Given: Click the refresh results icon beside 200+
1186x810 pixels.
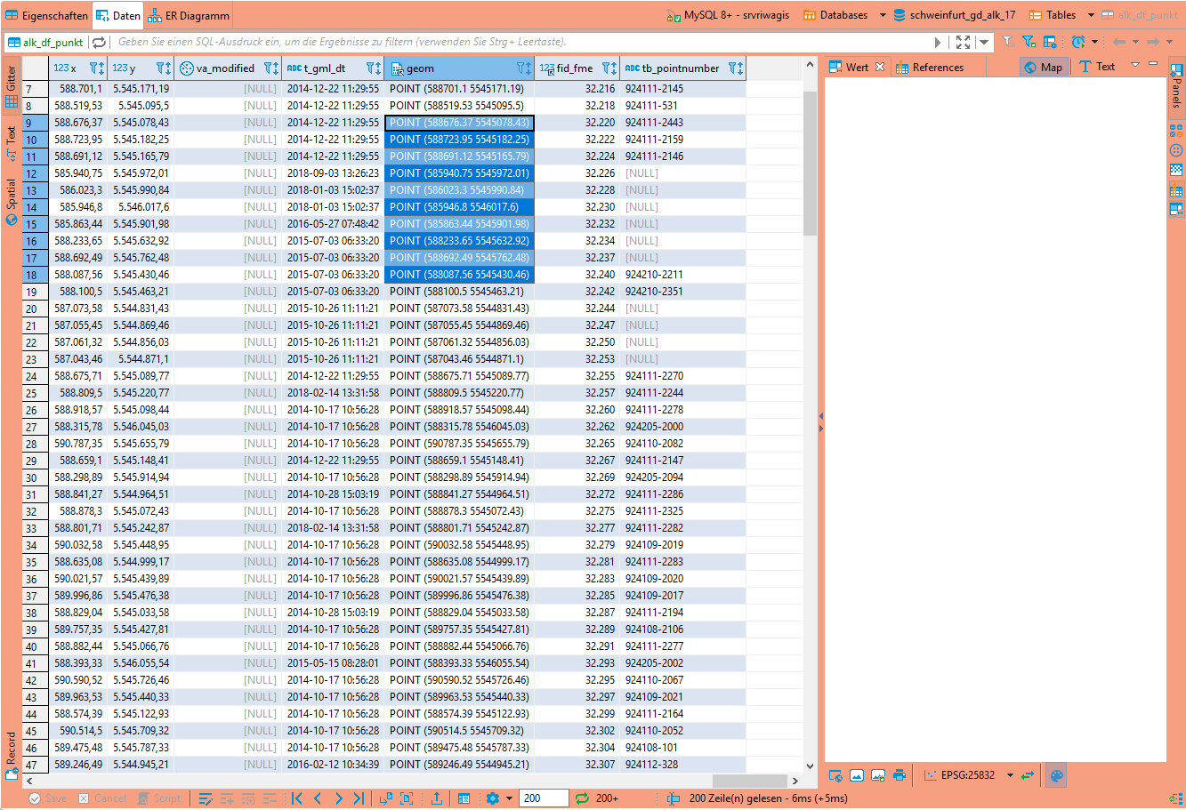Looking at the screenshot, I should [582, 798].
